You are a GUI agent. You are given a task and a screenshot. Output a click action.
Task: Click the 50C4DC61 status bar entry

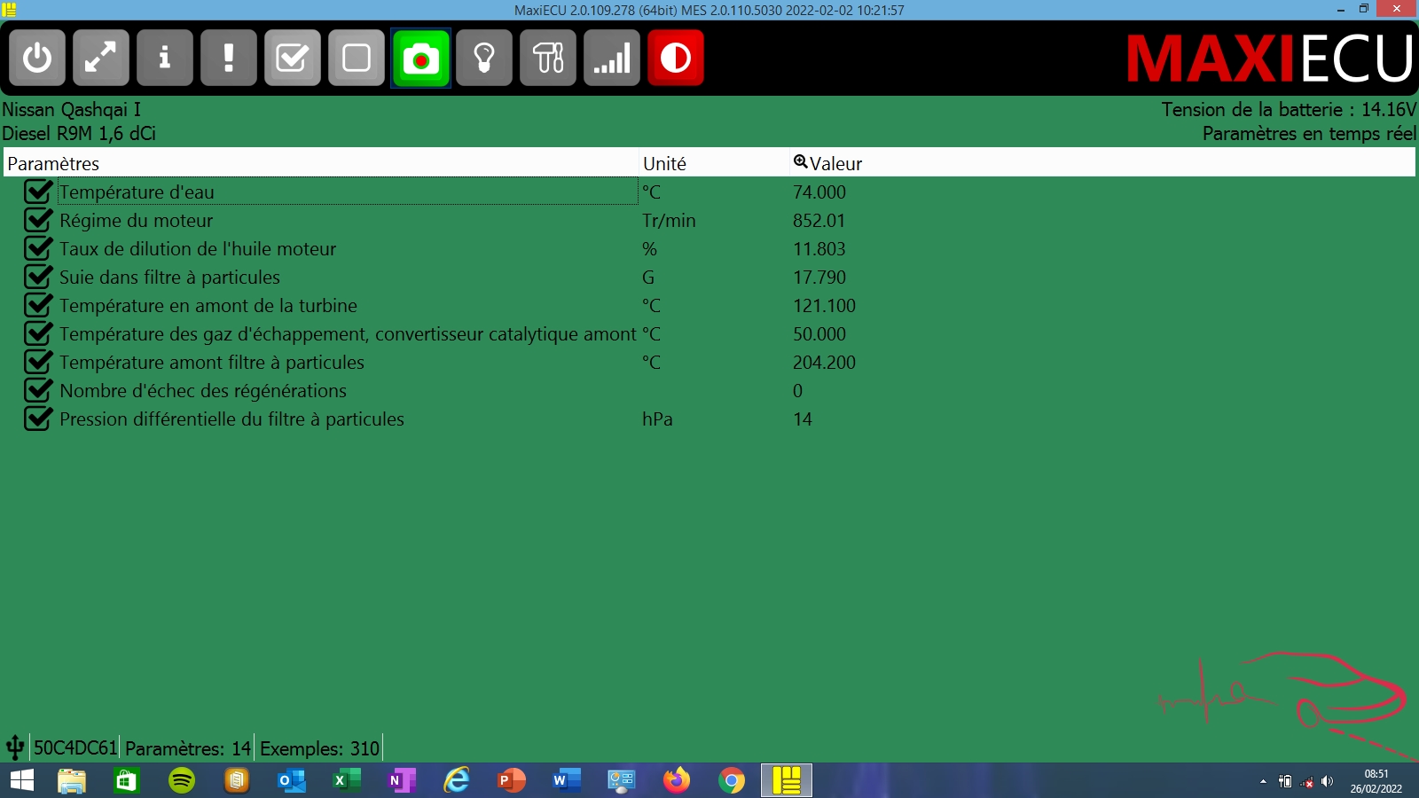point(75,748)
